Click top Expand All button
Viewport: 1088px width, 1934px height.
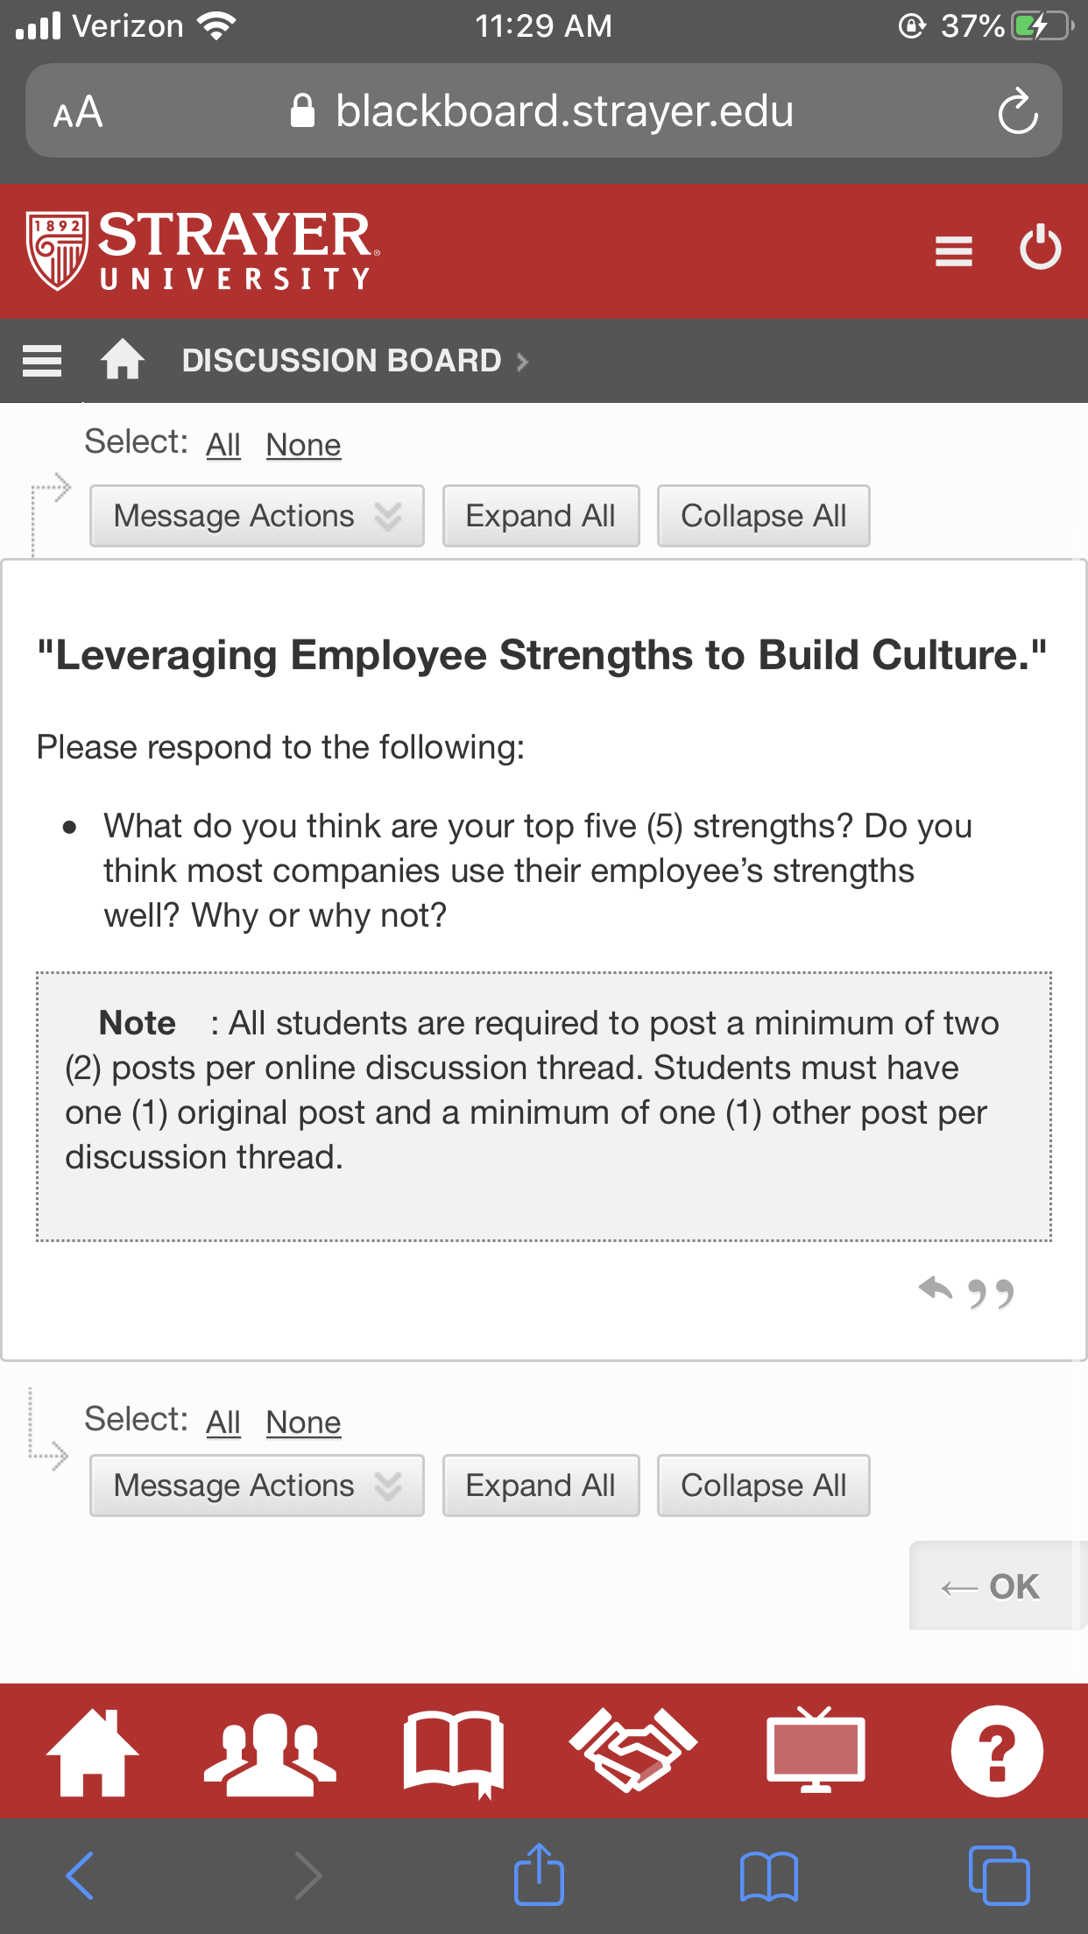point(540,516)
